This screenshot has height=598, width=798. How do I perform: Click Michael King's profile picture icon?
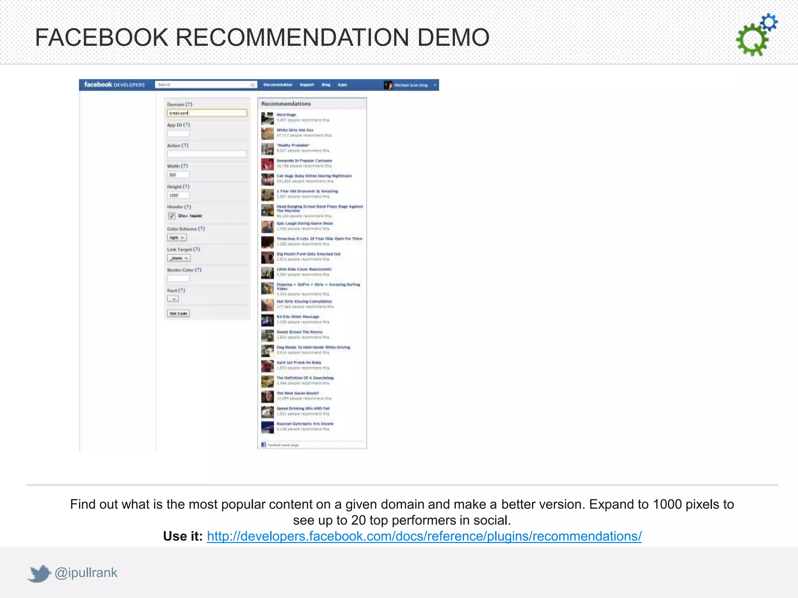click(x=388, y=85)
